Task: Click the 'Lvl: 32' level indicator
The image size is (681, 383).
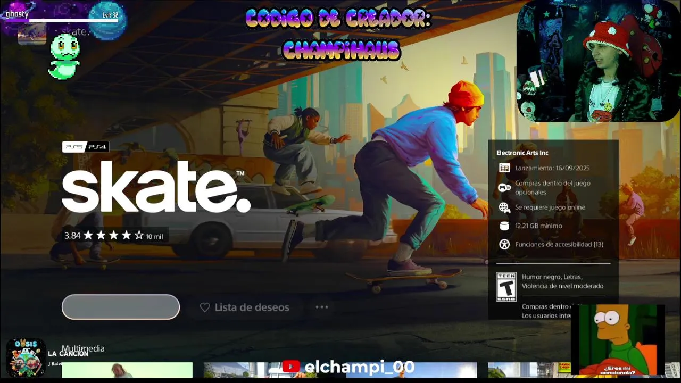Action: click(x=110, y=15)
